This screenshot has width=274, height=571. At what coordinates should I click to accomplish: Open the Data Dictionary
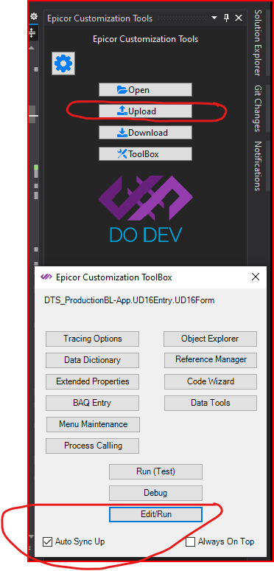pyautogui.click(x=92, y=360)
